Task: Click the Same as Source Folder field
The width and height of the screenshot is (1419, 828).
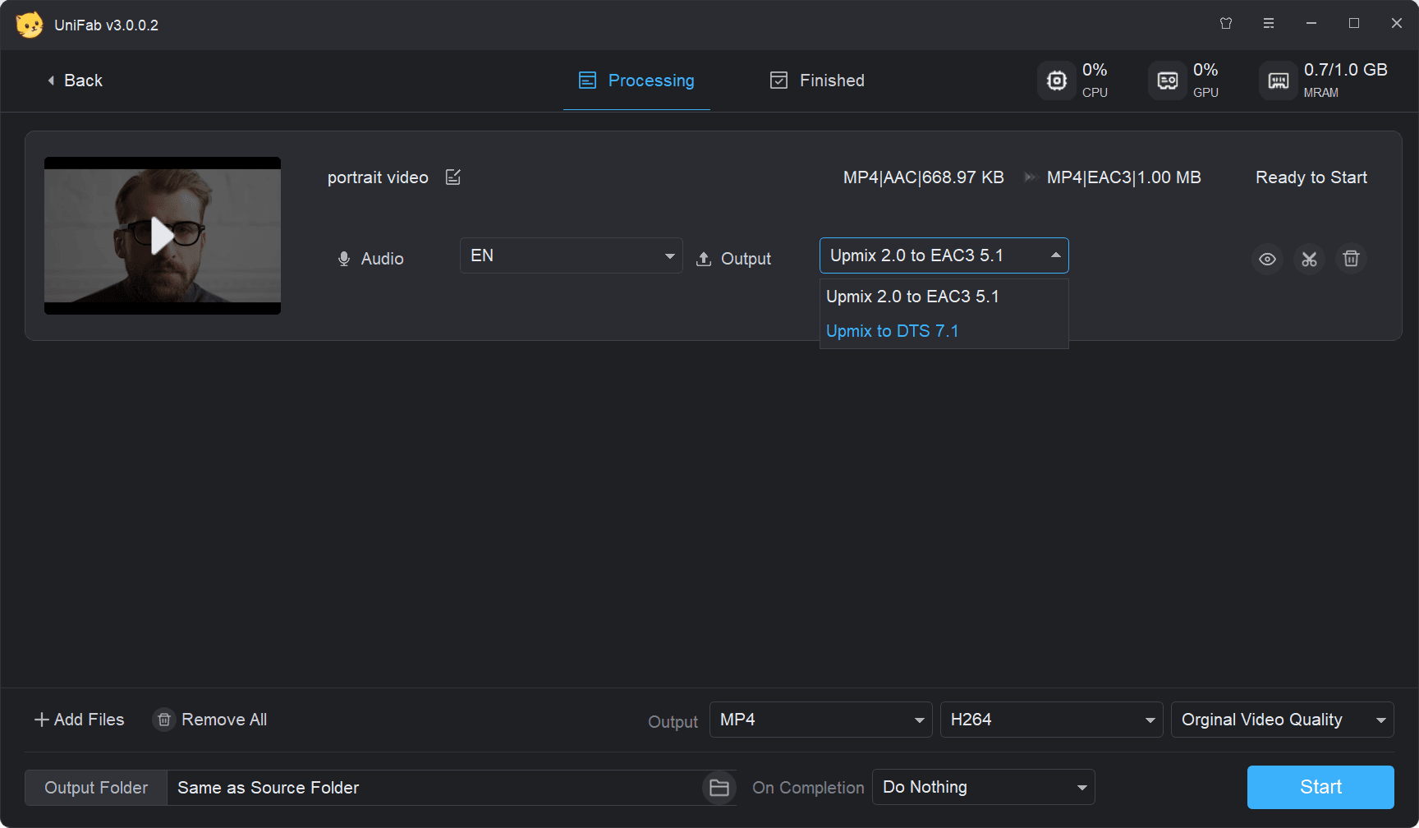Action: pyautogui.click(x=435, y=788)
